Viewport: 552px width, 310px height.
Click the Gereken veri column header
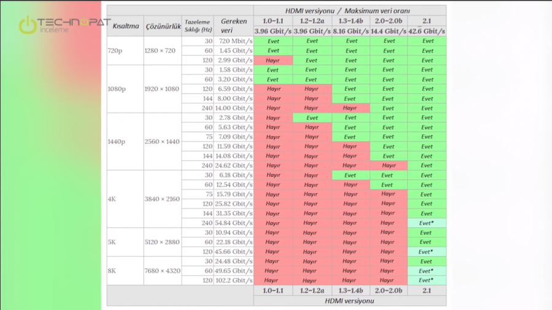coord(234,26)
